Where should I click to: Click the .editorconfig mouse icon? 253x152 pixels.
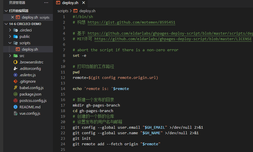pyautogui.click(x=15, y=68)
